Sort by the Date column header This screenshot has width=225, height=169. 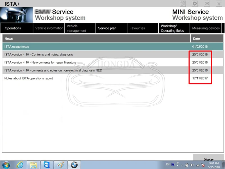[207, 39]
